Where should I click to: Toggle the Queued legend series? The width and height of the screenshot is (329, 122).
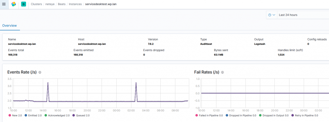coord(81,116)
